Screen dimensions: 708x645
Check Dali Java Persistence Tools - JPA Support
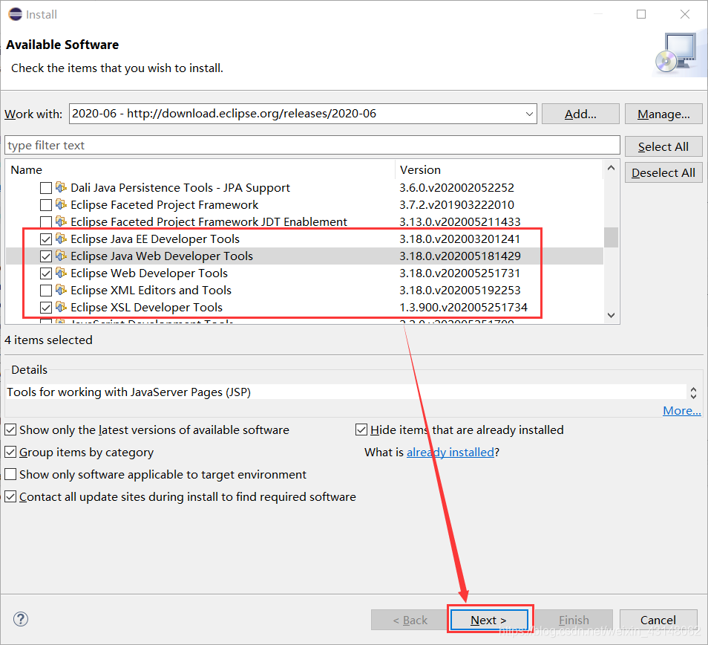click(45, 187)
